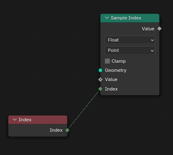Open the Float data type dropdown

[130, 40]
